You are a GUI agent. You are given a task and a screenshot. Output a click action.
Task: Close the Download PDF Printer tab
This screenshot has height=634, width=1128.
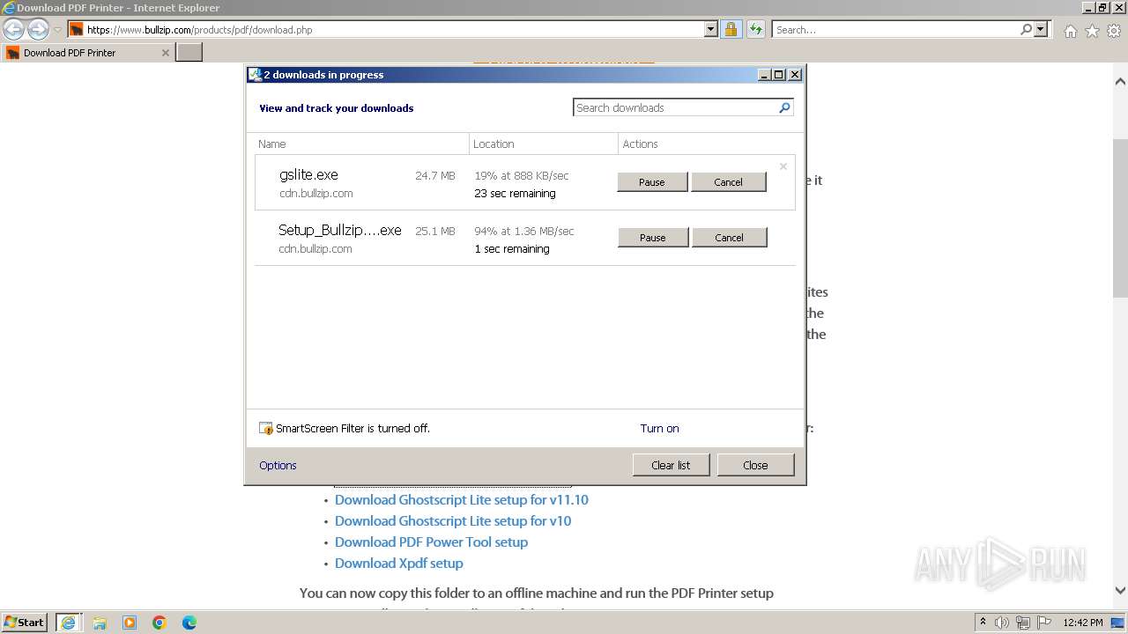165,53
